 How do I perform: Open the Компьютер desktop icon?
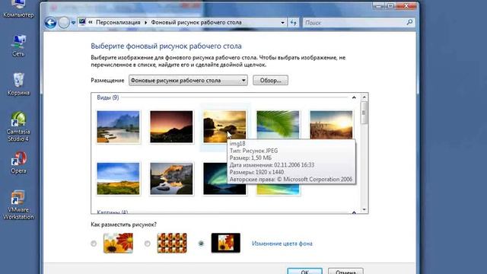[18, 9]
